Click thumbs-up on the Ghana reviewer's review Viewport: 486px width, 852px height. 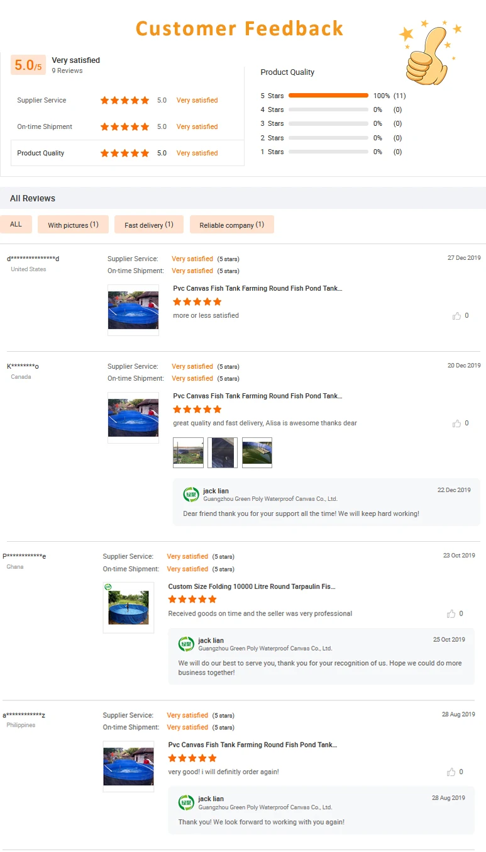click(x=451, y=614)
